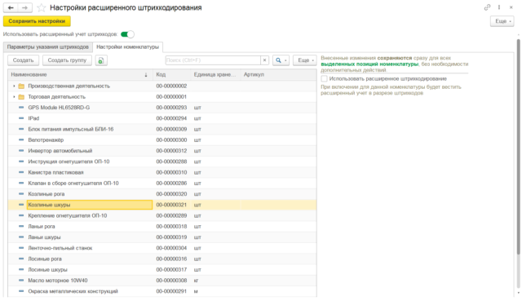Click the Код column header
The image size is (522, 301).
point(172,74)
